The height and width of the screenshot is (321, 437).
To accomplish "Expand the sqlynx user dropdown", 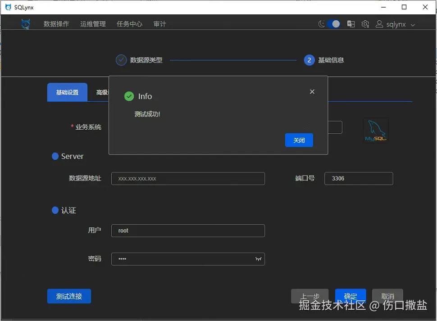I will (413, 25).
